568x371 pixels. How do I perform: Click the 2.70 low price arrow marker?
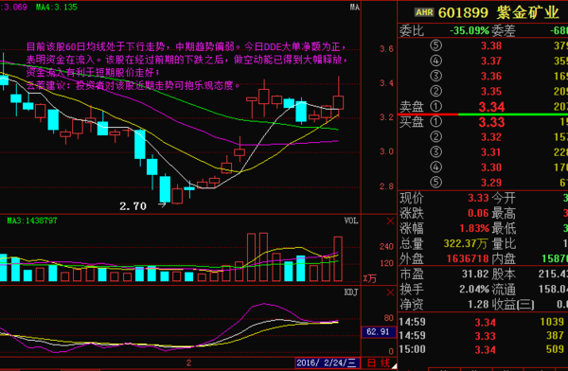pos(162,205)
